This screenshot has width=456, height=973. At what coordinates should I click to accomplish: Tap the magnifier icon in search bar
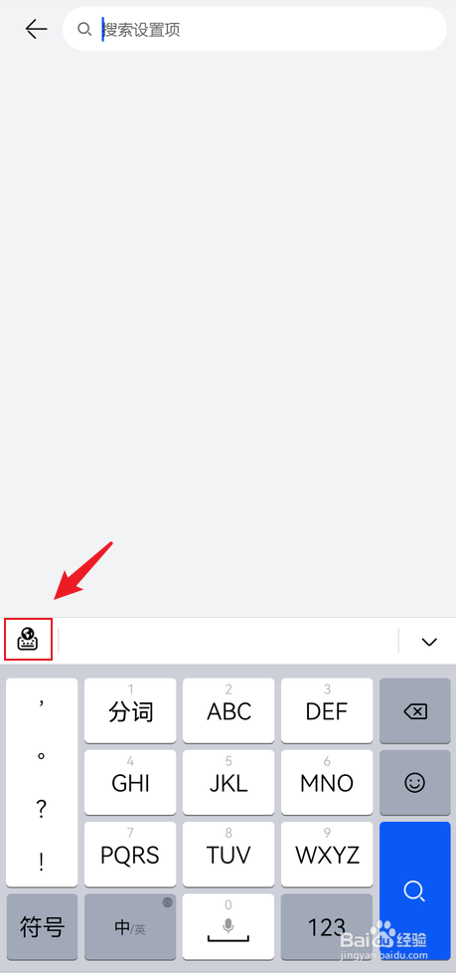[84, 29]
